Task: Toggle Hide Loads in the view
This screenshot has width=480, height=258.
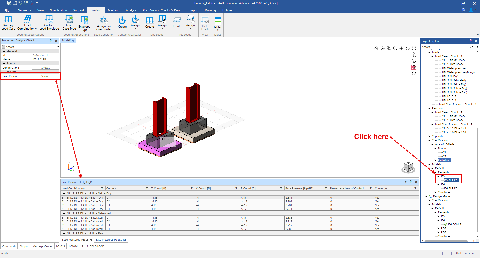Action: click(x=205, y=23)
